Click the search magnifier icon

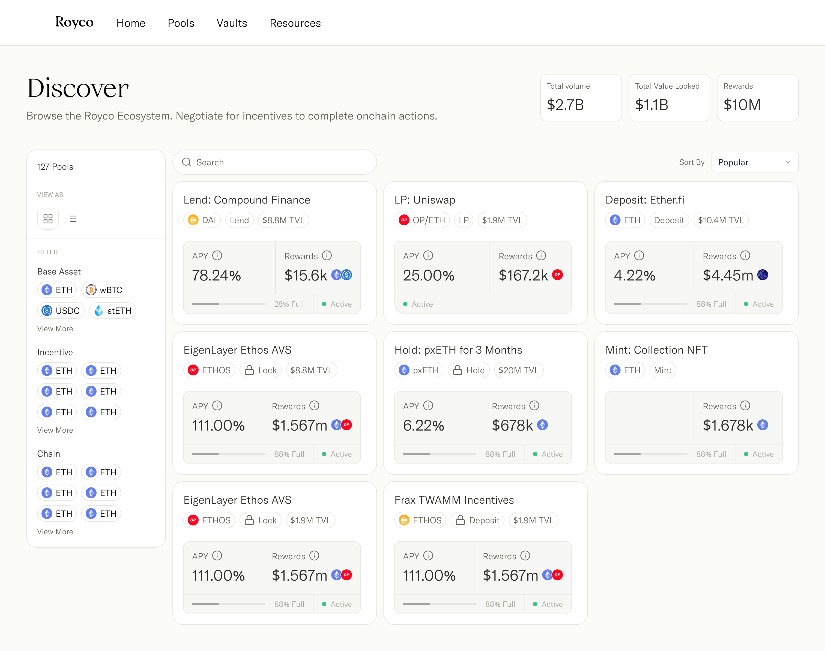(186, 162)
